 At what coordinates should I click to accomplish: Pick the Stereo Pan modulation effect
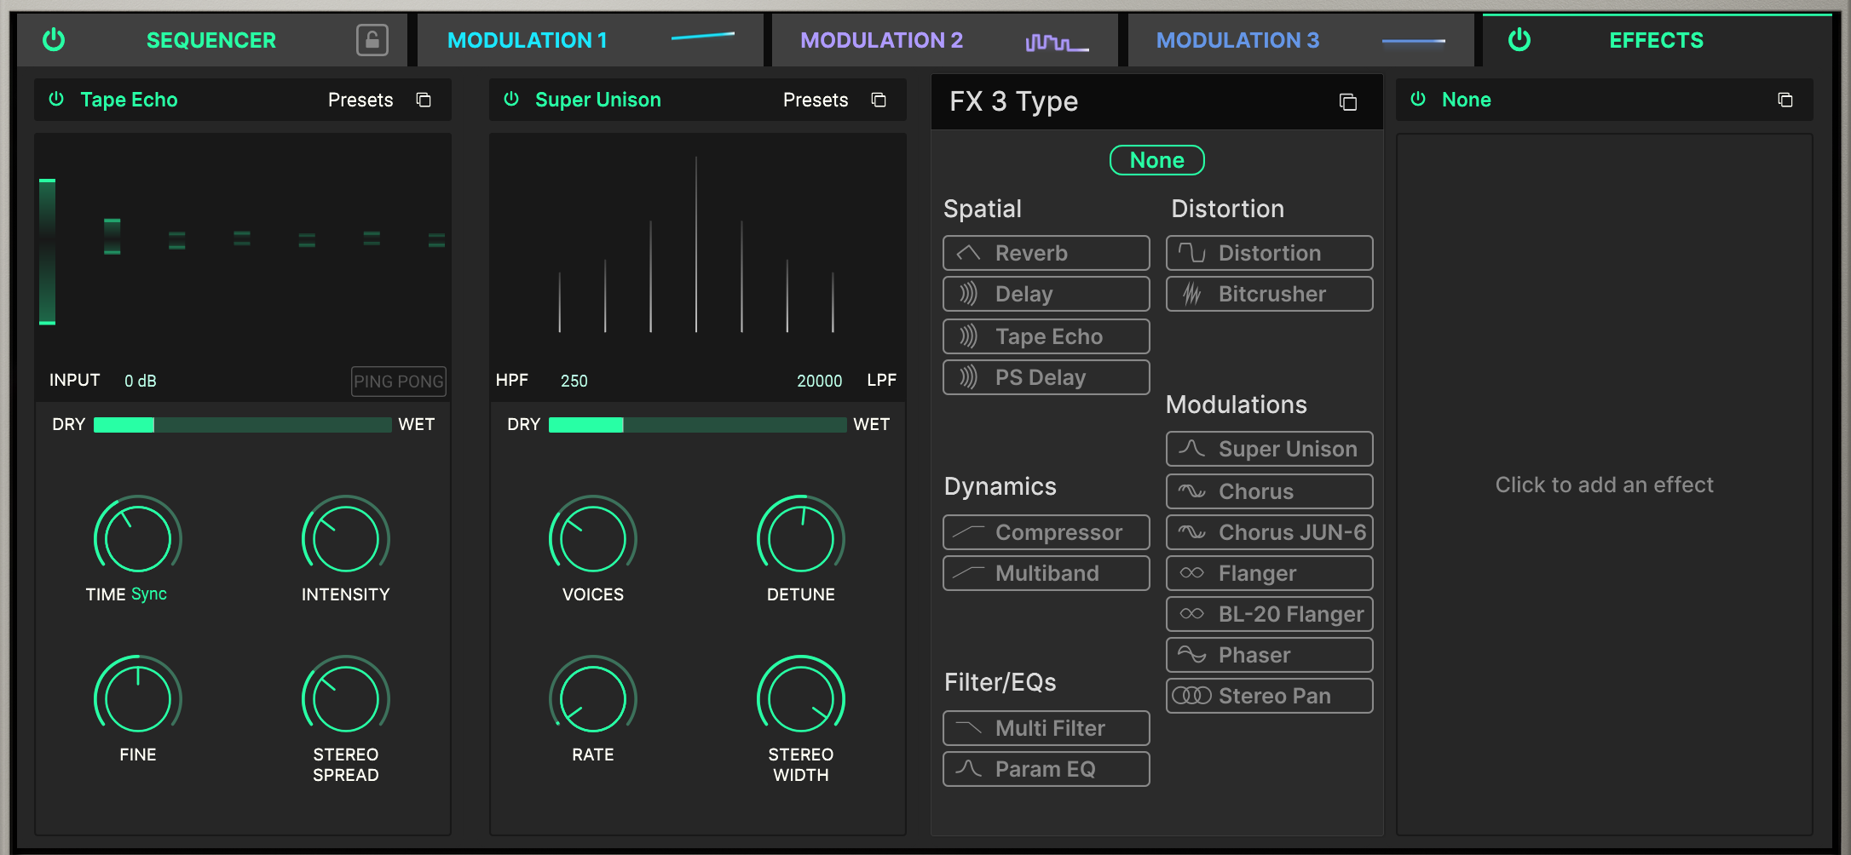point(1269,696)
